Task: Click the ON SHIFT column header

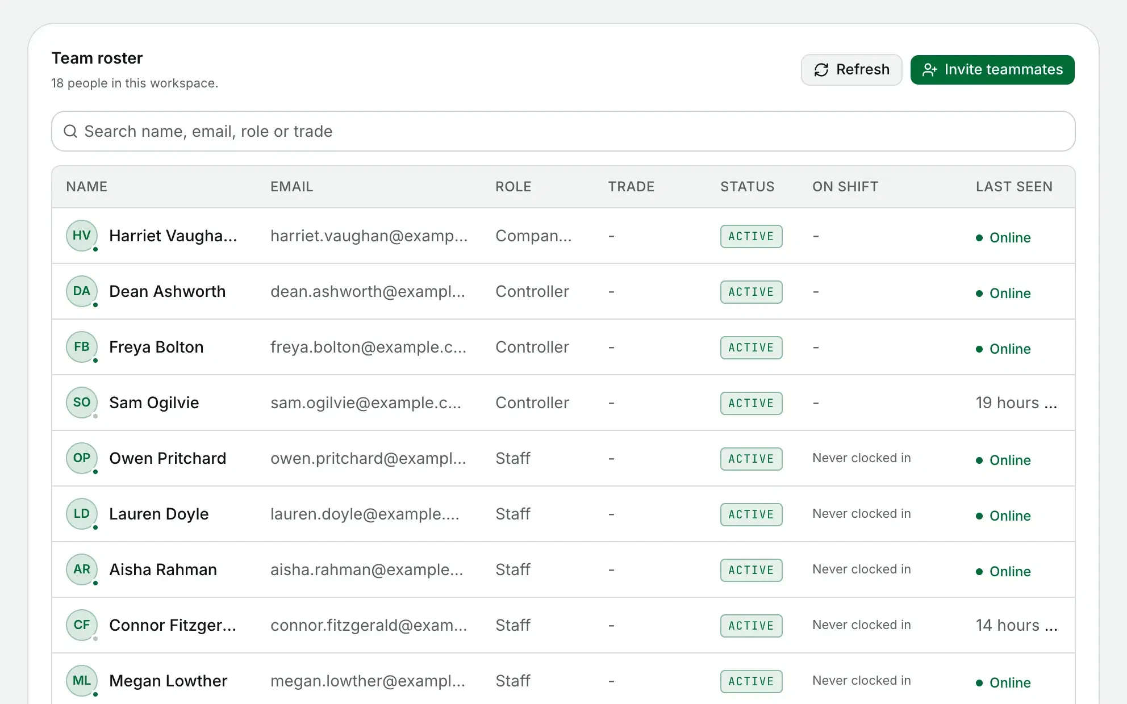Action: pyautogui.click(x=845, y=187)
